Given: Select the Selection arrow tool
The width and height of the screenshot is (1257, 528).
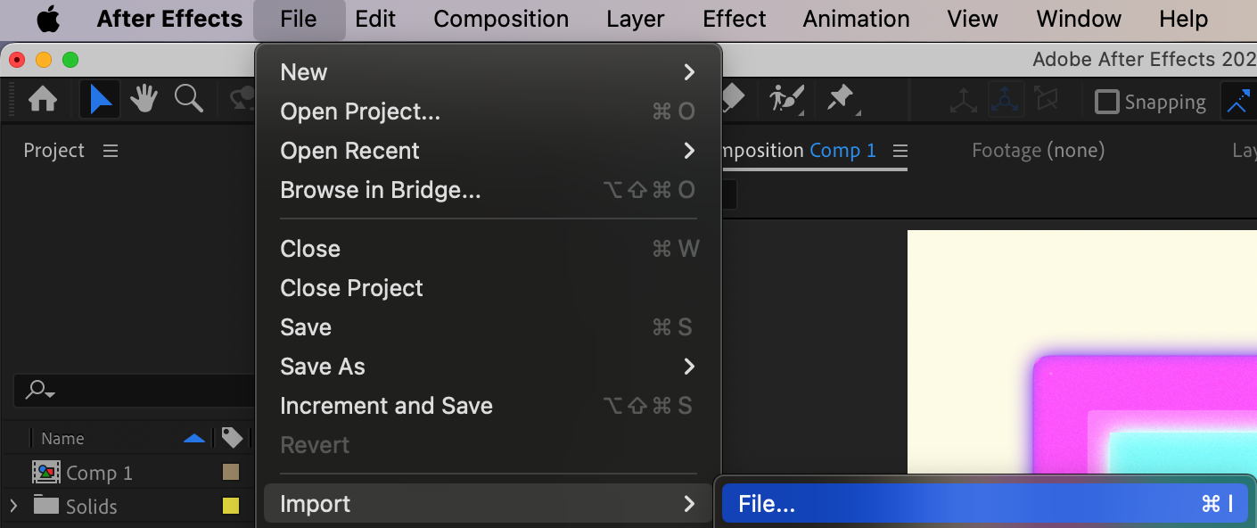Looking at the screenshot, I should (100, 99).
